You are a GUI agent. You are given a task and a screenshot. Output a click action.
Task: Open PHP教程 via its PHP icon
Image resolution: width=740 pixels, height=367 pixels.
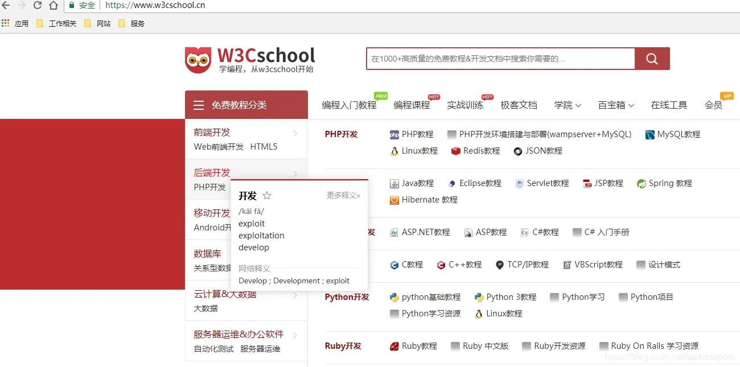coord(394,134)
